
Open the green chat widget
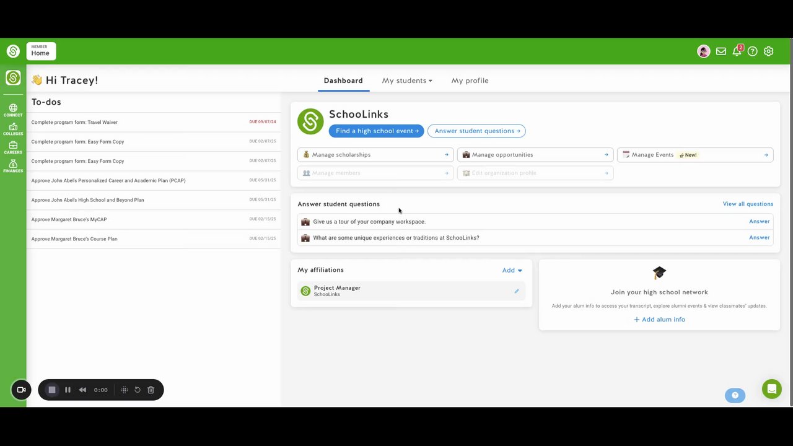tap(772, 389)
